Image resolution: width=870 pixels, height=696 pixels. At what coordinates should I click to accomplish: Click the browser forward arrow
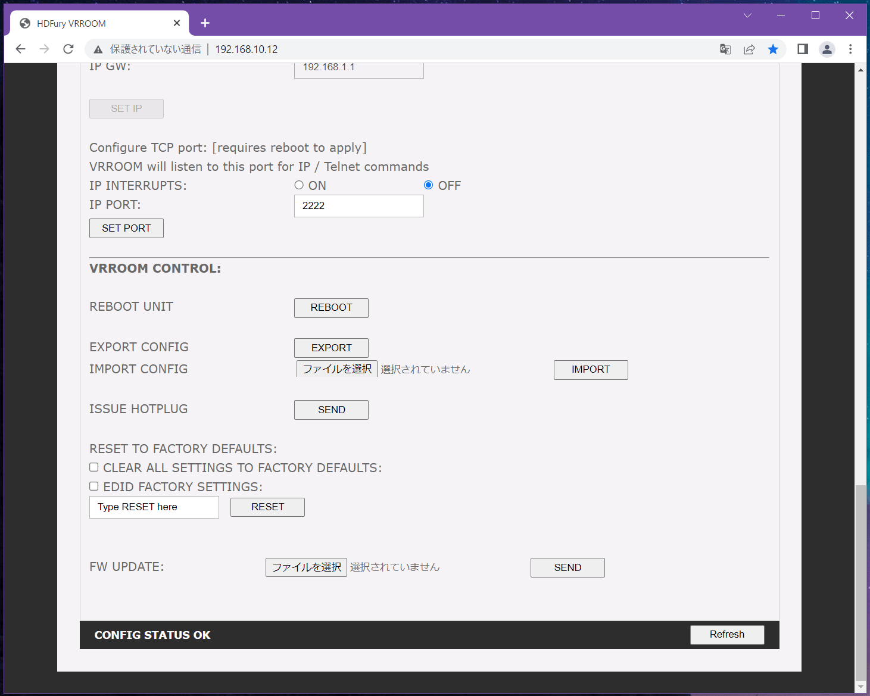coord(45,49)
